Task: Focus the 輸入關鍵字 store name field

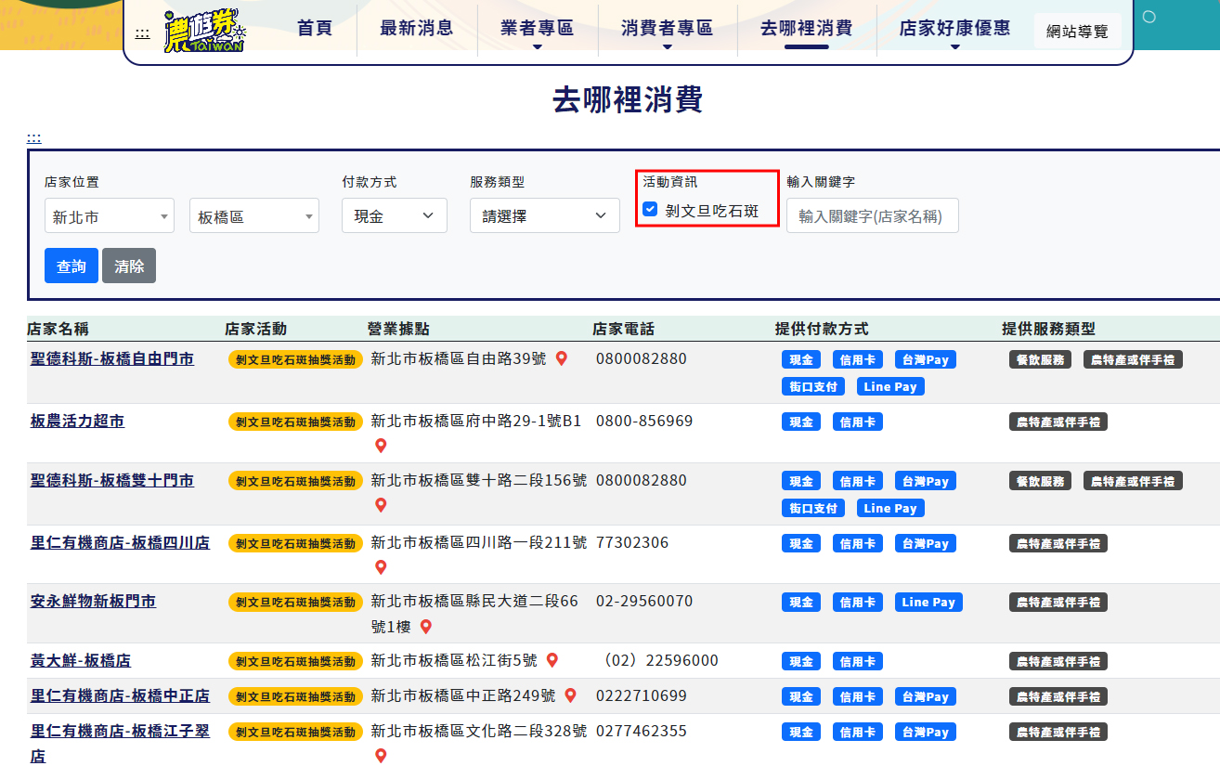Action: tap(872, 215)
